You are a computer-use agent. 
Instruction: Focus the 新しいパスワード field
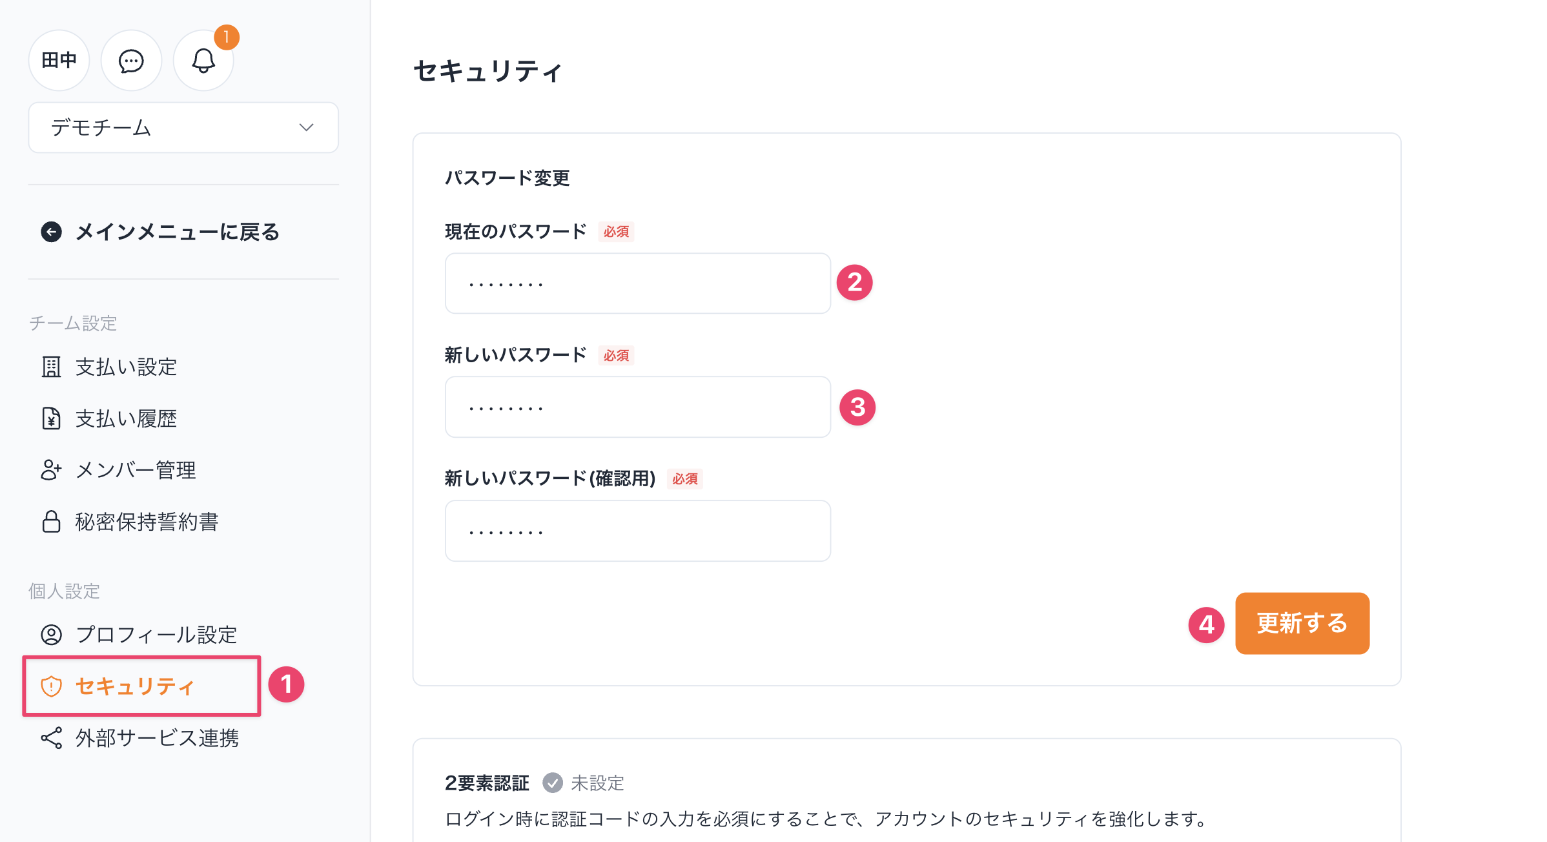coord(637,407)
